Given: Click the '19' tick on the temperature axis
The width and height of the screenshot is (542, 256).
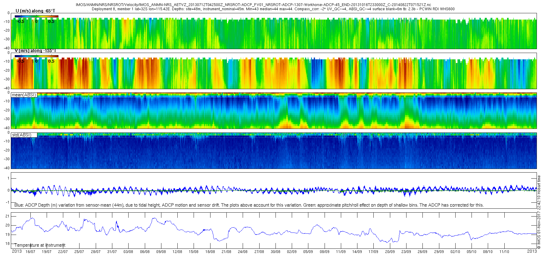Looking at the screenshot, I should point(8,234).
